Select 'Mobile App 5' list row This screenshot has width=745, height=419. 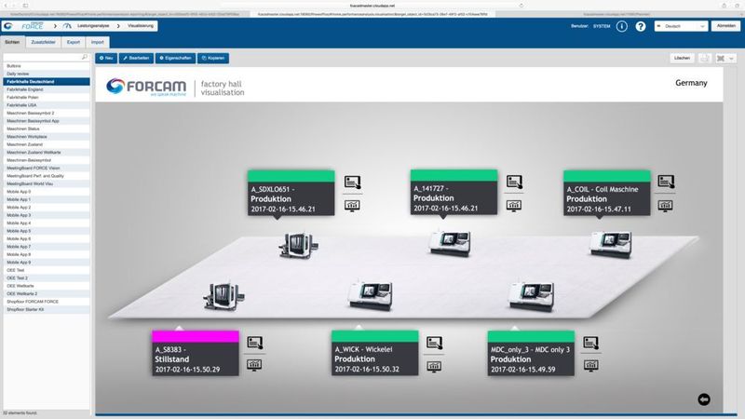pyautogui.click(x=47, y=231)
